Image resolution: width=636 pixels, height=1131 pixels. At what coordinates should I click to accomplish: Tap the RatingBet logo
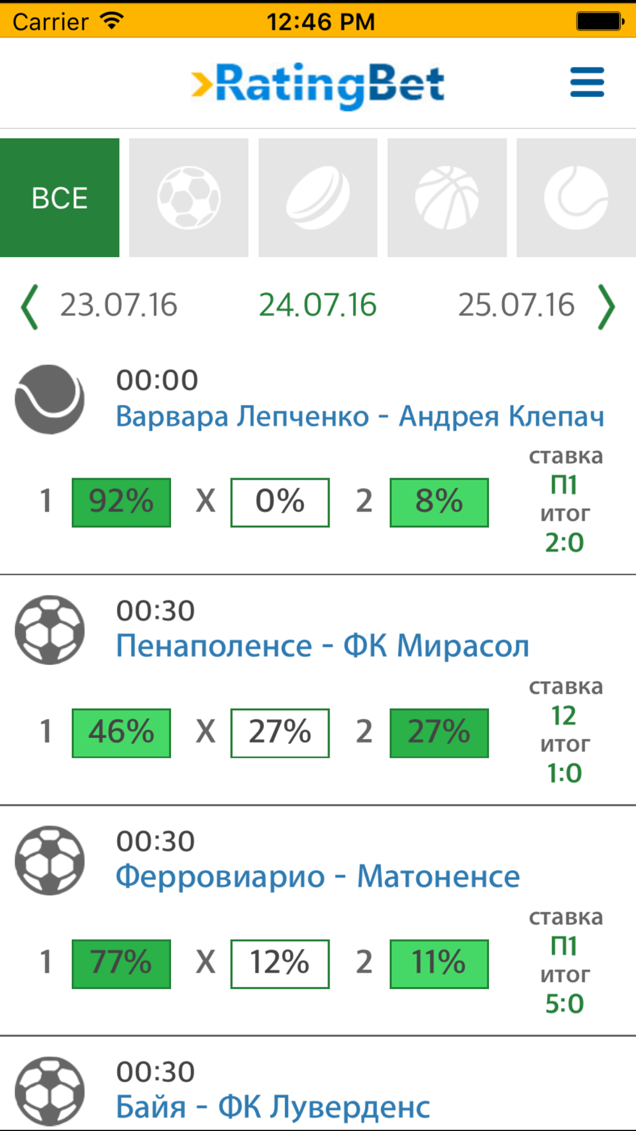(317, 85)
